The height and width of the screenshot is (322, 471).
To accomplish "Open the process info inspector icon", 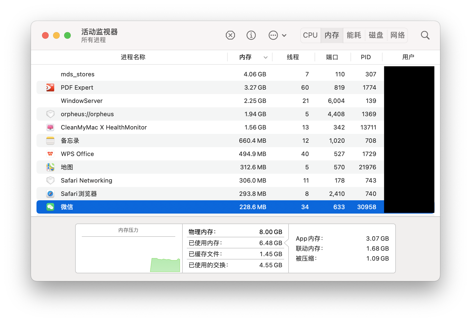I will [251, 35].
